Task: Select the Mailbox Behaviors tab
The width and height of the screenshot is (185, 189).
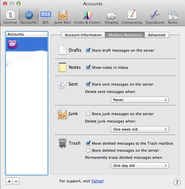Action: 125,35
